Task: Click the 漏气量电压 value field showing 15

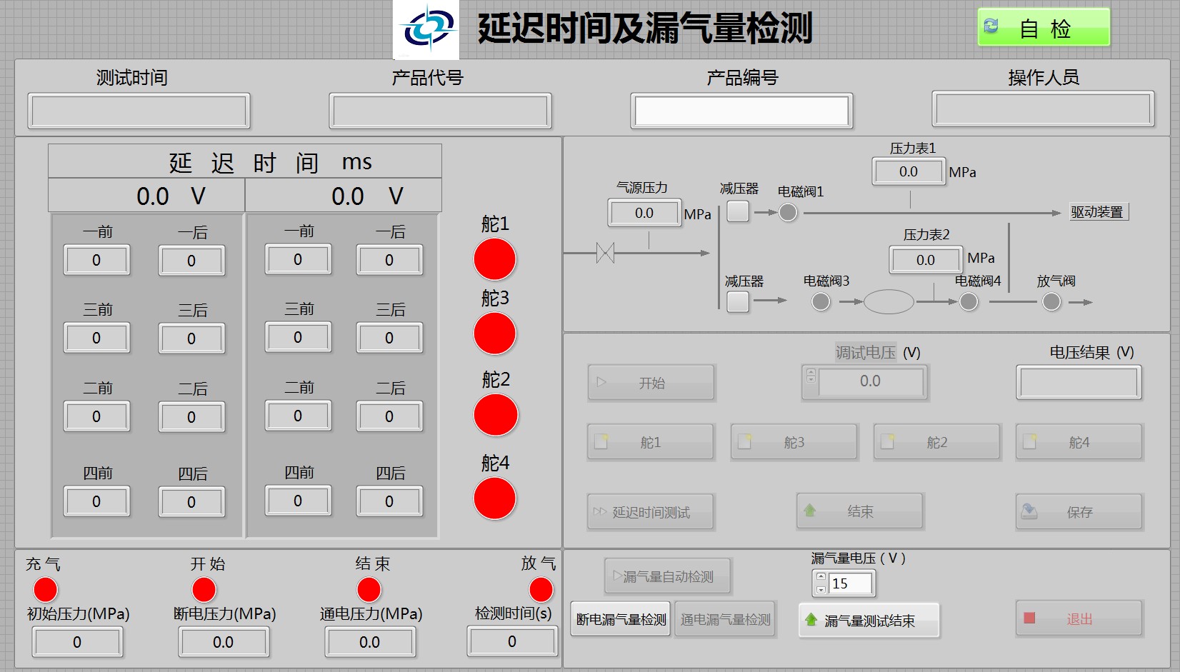Action: point(850,583)
